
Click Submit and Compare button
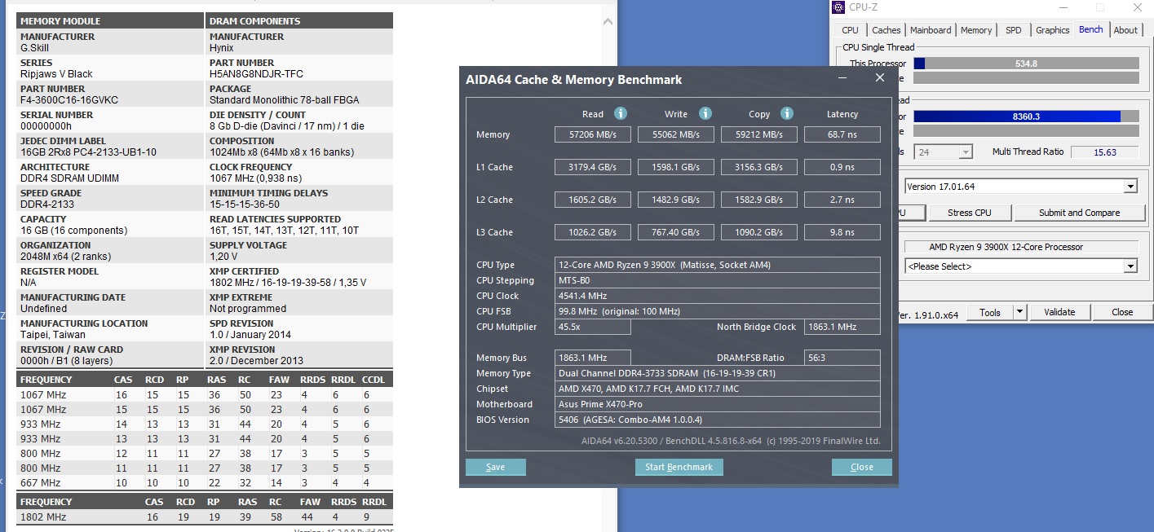click(1079, 213)
